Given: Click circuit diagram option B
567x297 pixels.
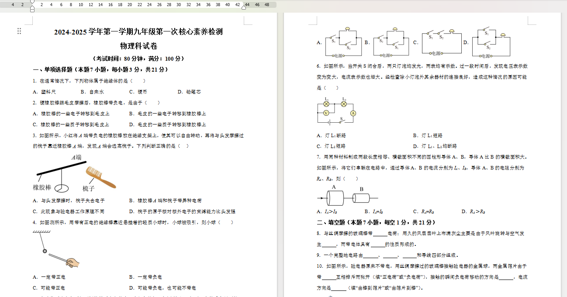Looking at the screenshot, I should click(391, 43).
